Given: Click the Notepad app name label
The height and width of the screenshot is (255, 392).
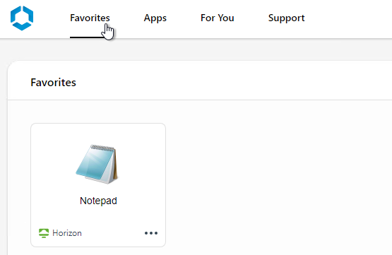Looking at the screenshot, I should coord(98,201).
